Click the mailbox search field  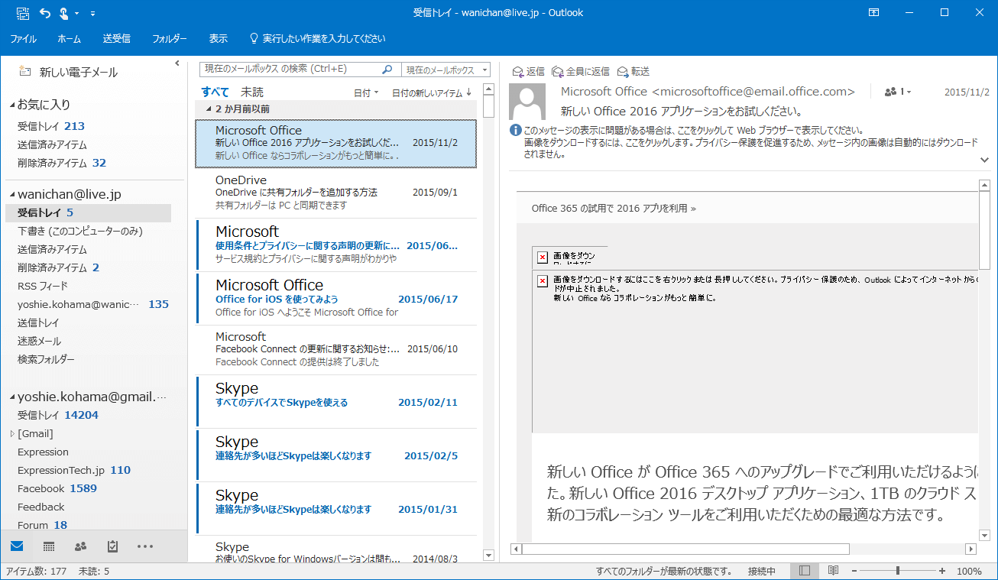tap(290, 69)
